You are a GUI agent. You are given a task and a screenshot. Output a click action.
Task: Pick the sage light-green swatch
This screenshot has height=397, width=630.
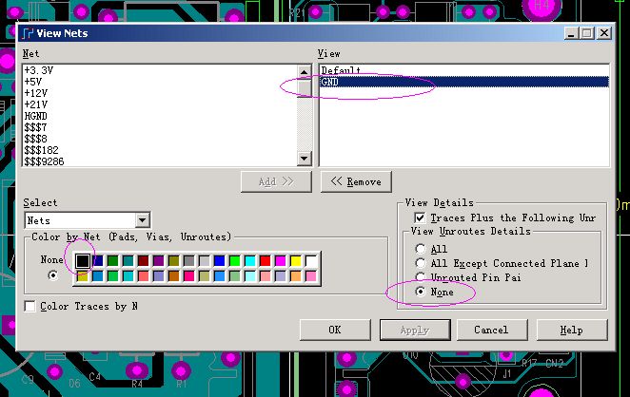tap(235, 275)
